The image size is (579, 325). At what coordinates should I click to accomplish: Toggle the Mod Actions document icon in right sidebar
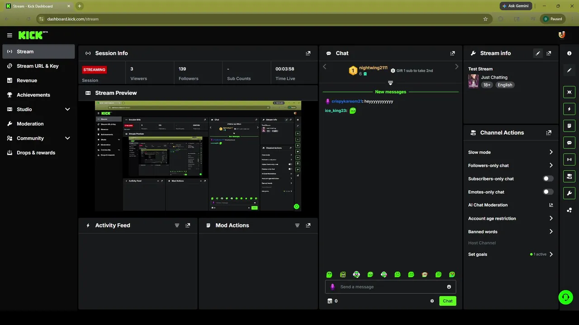[570, 125]
